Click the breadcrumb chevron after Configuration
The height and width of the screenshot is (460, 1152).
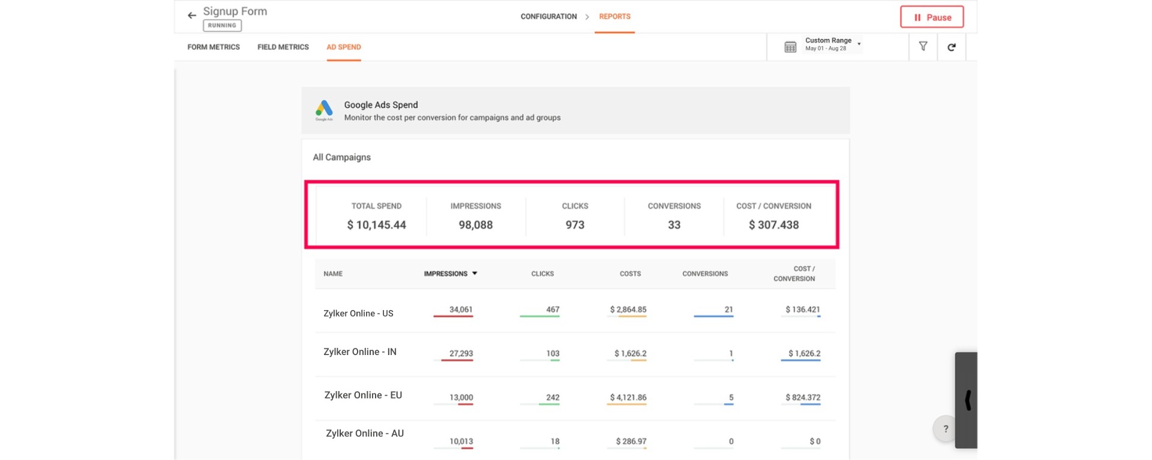pos(587,17)
